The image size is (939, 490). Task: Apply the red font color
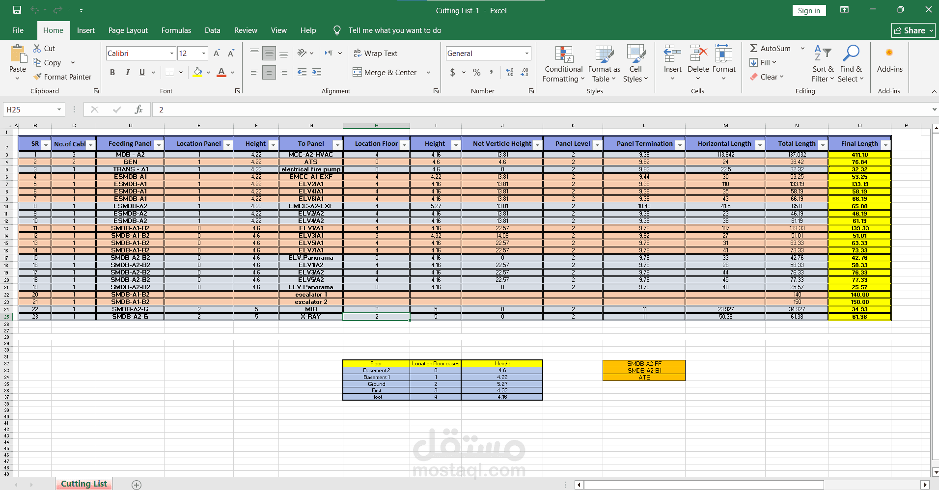coord(221,72)
